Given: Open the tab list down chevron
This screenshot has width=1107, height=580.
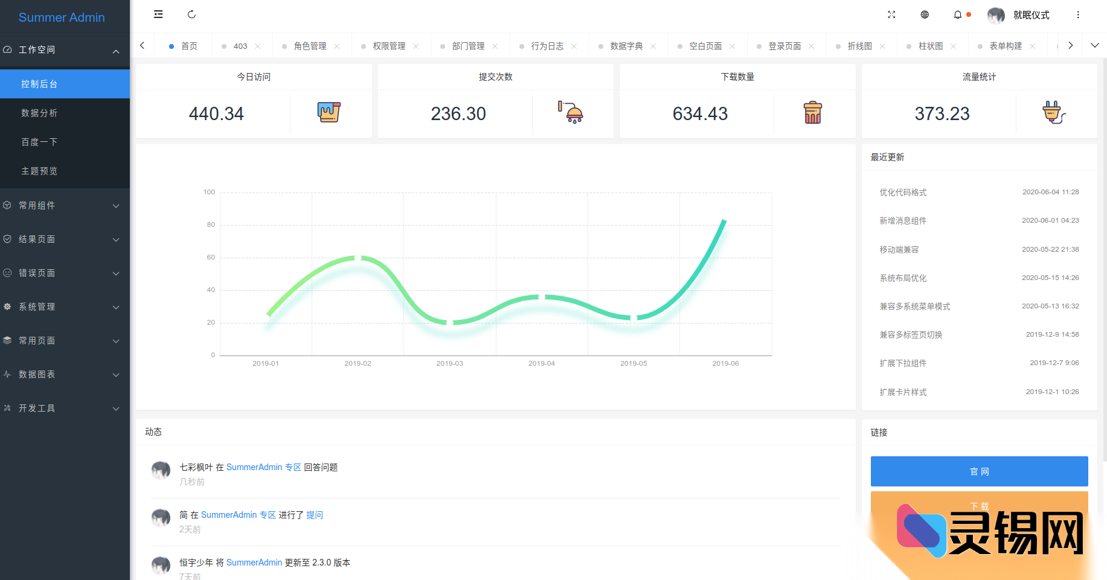Looking at the screenshot, I should tap(1095, 45).
